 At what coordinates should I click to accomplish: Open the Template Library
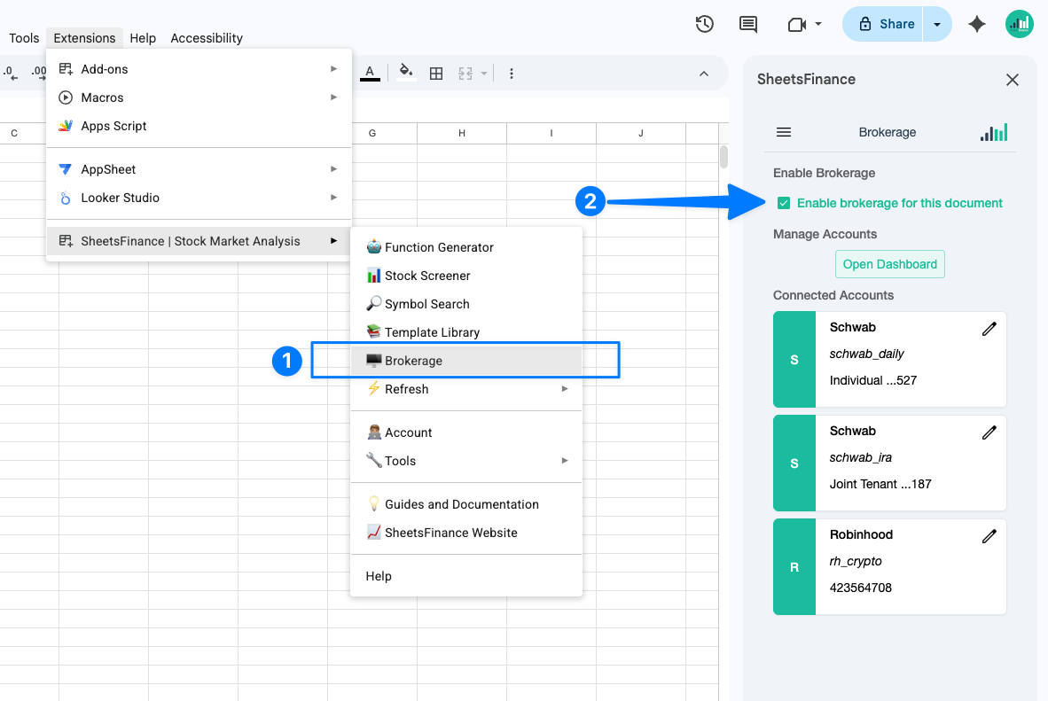(x=465, y=332)
